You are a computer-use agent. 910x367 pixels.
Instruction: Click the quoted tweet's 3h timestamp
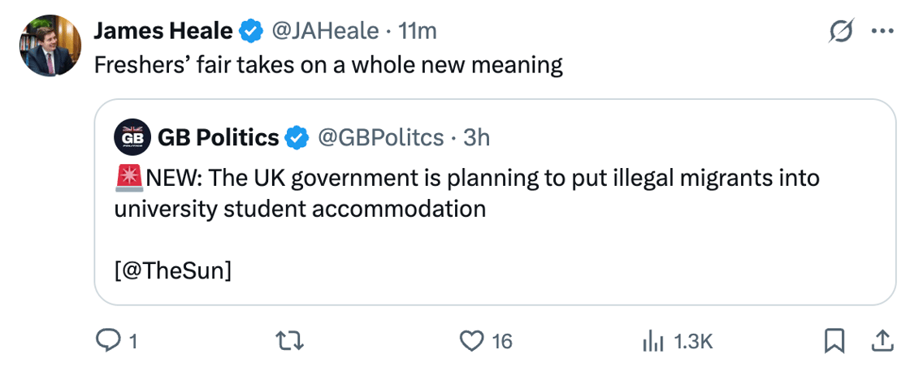477,138
